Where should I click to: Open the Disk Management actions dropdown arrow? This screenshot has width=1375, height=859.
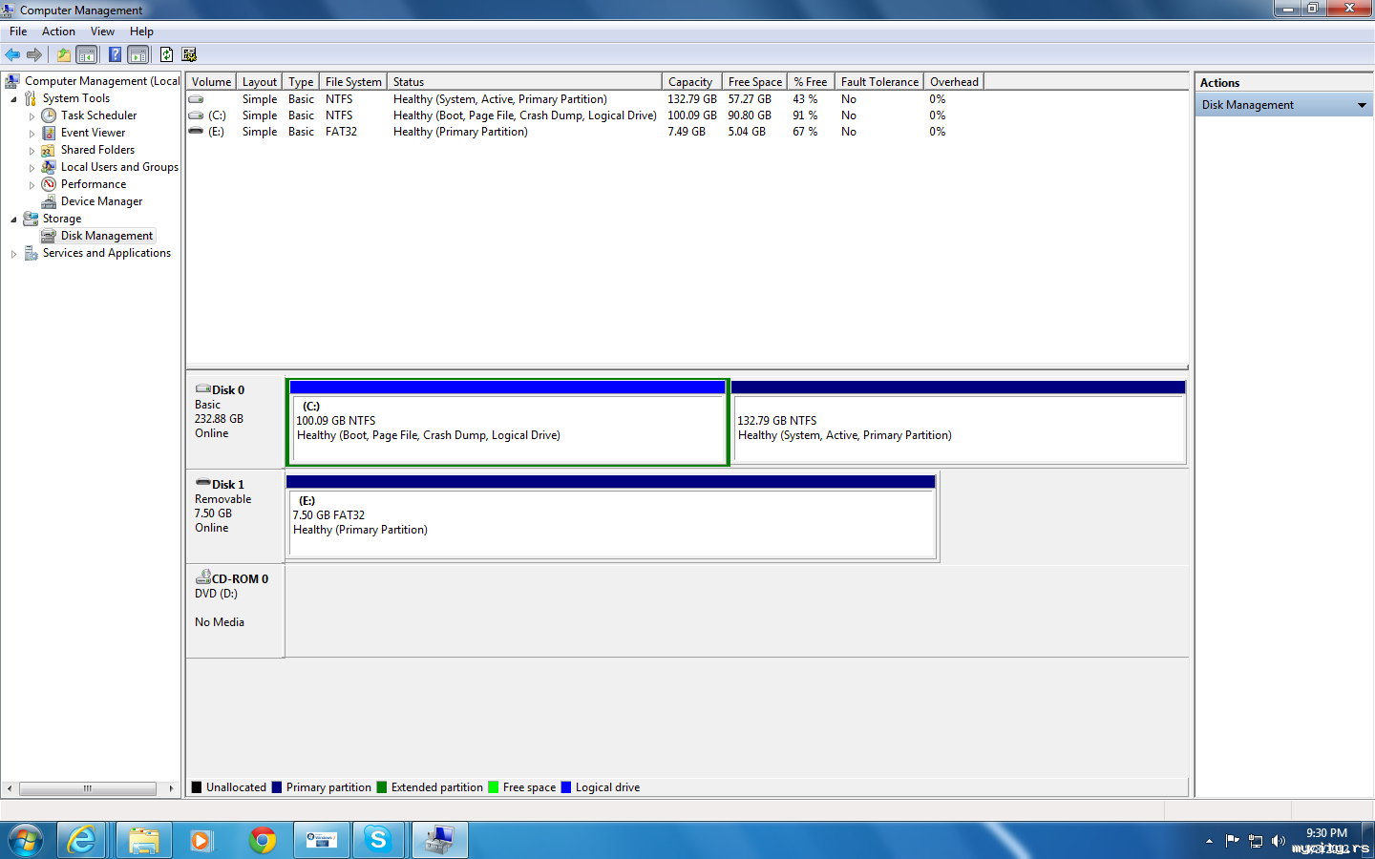click(1362, 105)
